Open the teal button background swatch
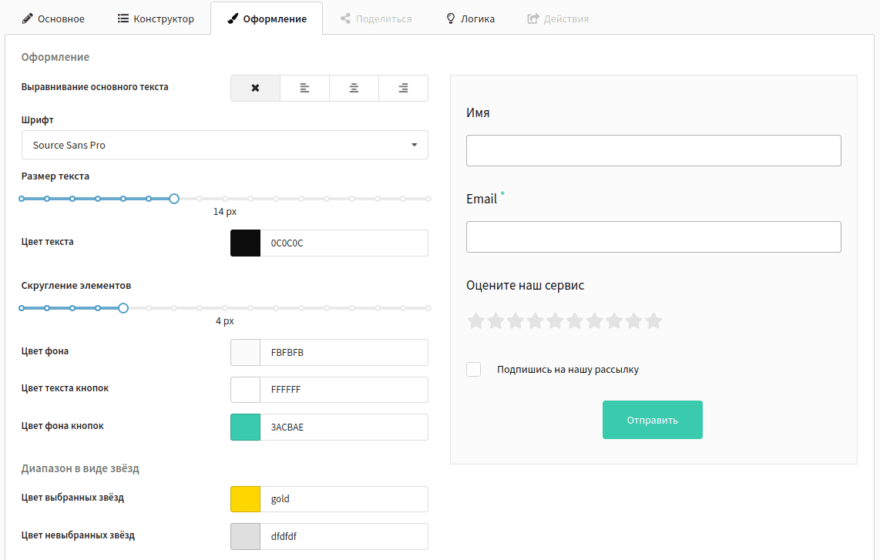This screenshot has width=880, height=560. [245, 427]
